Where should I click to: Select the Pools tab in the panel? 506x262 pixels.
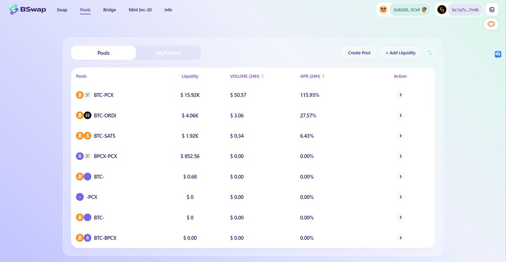103,53
